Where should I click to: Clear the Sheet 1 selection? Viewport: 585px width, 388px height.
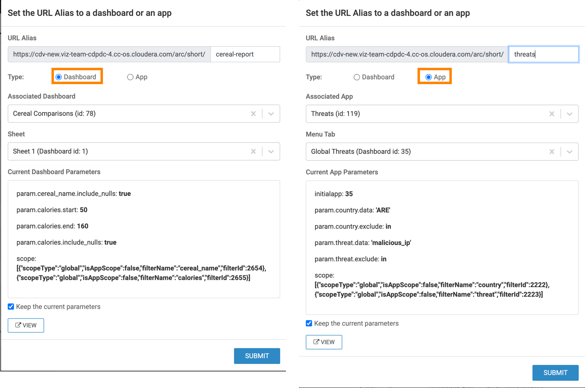click(x=253, y=152)
